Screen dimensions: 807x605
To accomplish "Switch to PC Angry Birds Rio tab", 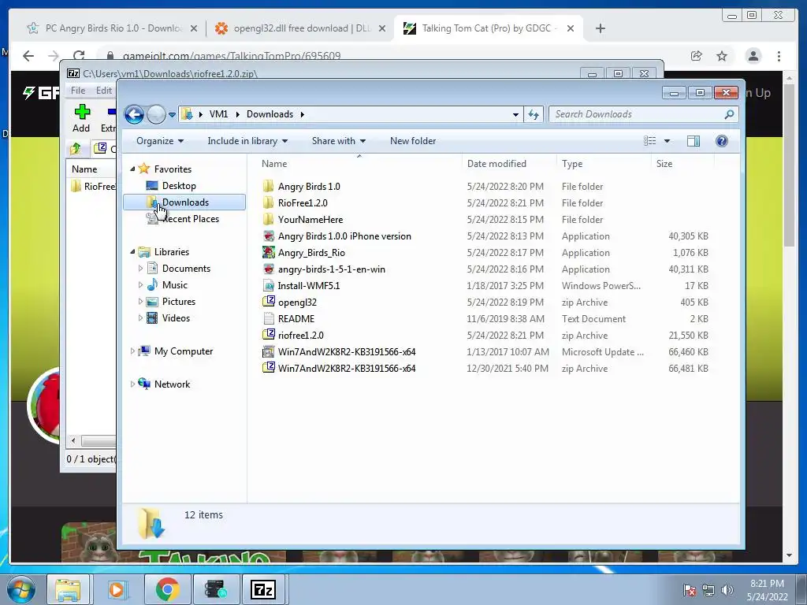I will (x=113, y=28).
